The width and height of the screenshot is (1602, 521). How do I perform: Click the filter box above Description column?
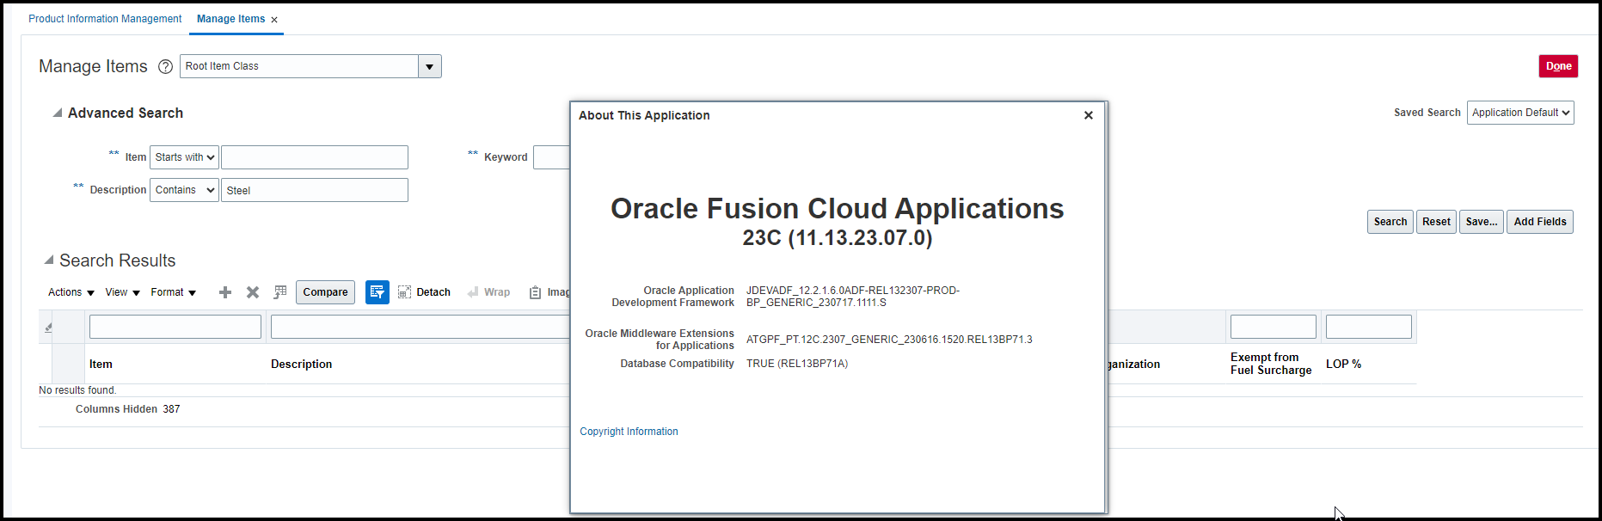click(420, 327)
